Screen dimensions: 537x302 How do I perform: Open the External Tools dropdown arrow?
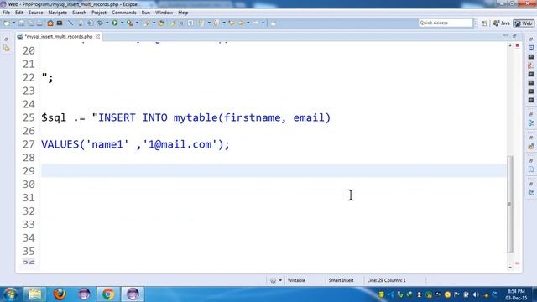click(137, 23)
